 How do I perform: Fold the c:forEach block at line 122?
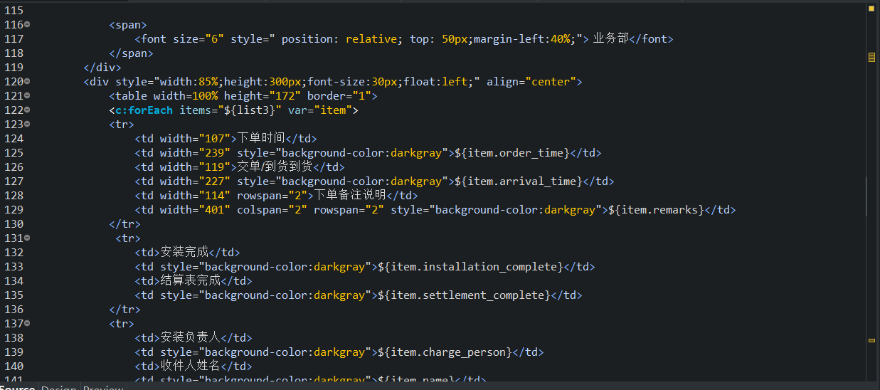27,110
